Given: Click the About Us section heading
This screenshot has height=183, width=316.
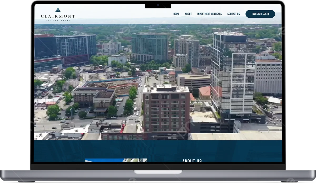Looking at the screenshot, I should (x=192, y=160).
